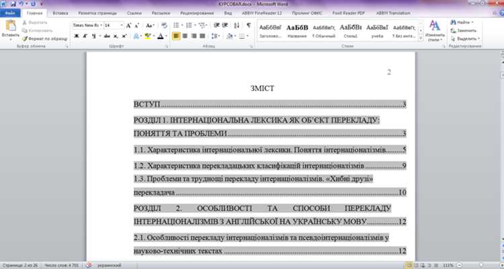
Task: Toggle Bold (Ж) formatting
Action: point(77,36)
